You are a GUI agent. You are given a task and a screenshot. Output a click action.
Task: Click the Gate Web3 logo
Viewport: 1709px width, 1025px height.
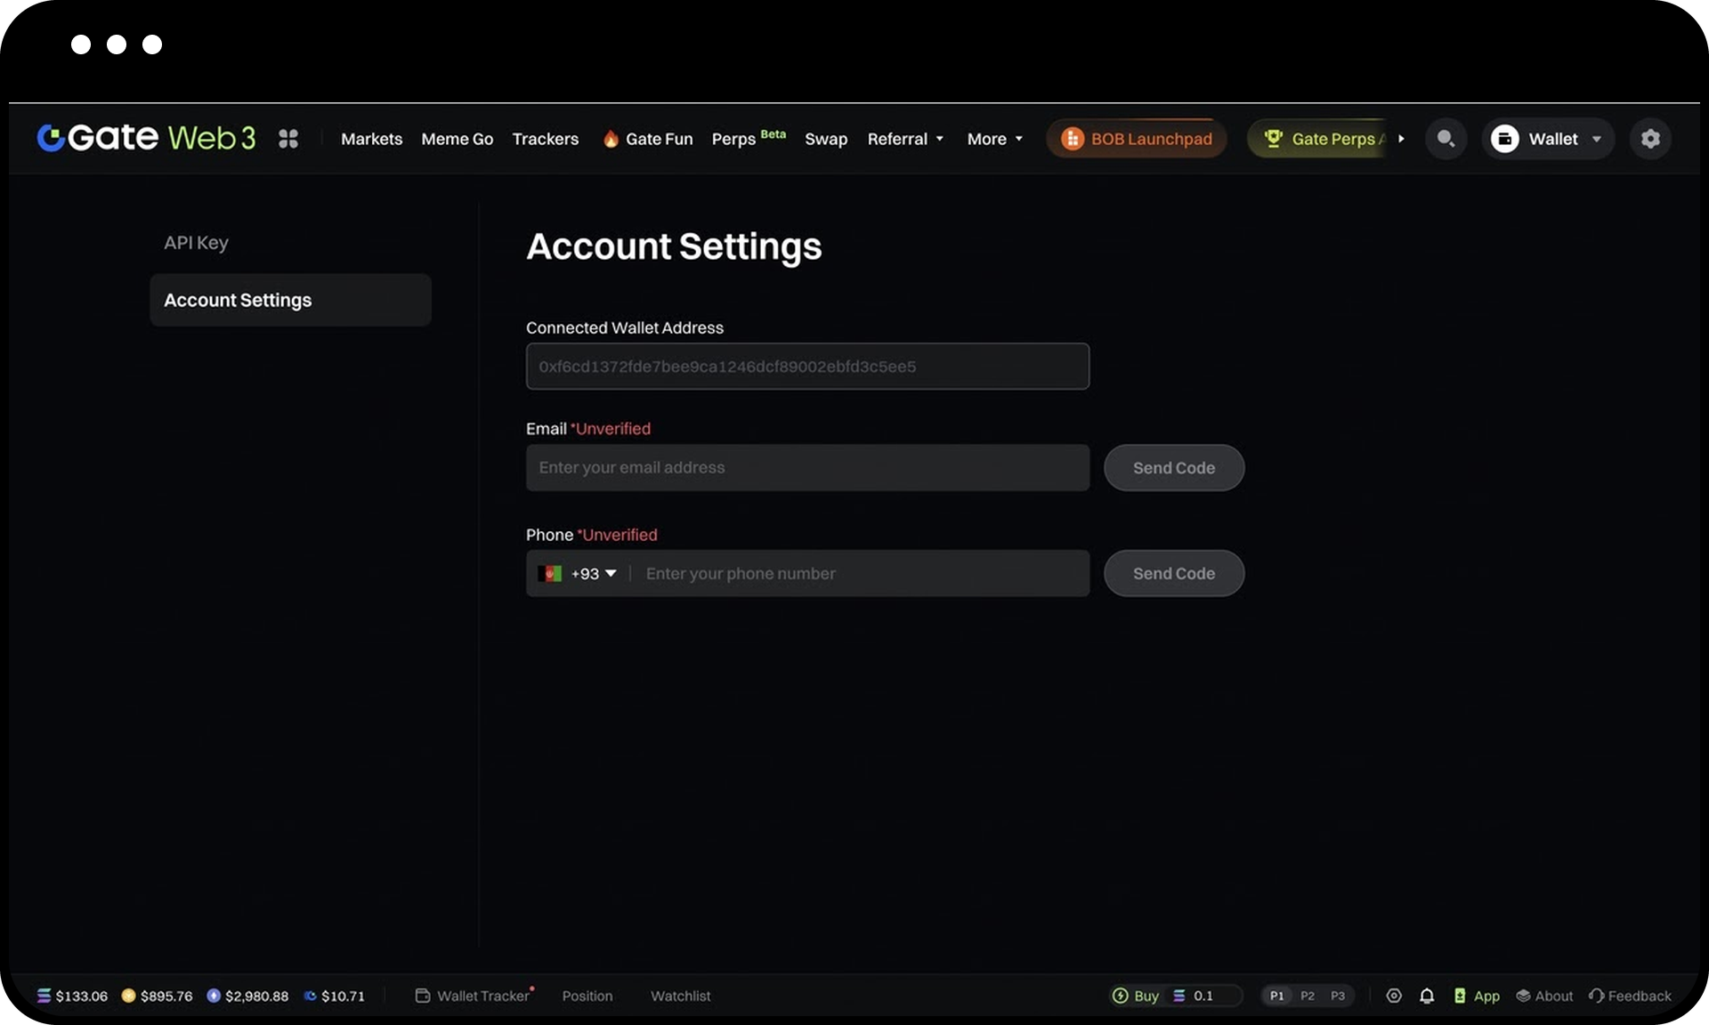click(x=146, y=138)
